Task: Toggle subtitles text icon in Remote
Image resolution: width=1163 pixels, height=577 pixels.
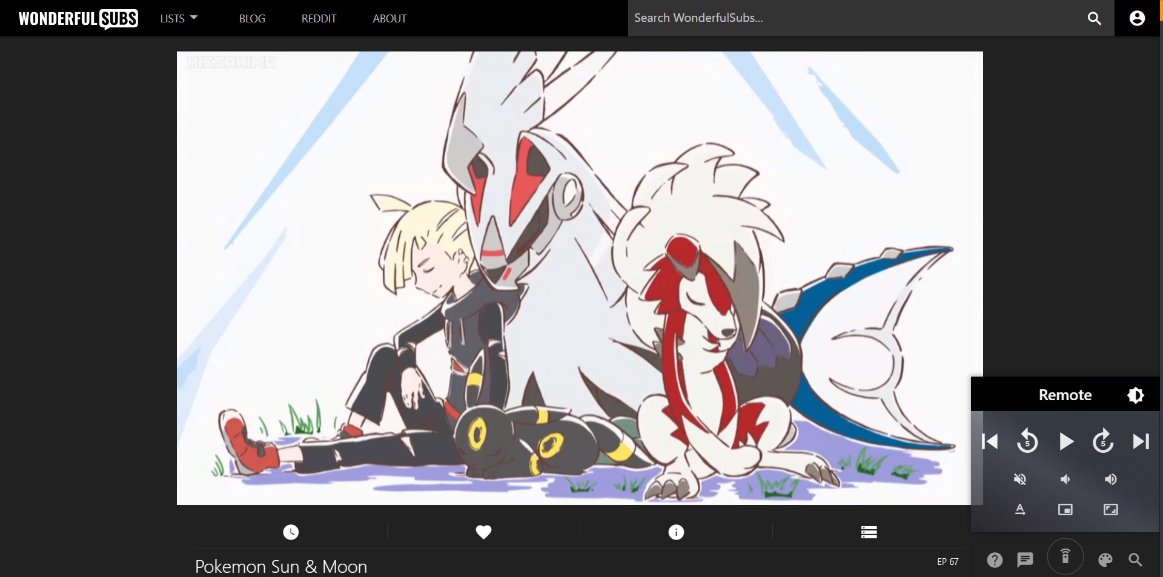Action: tap(1020, 510)
